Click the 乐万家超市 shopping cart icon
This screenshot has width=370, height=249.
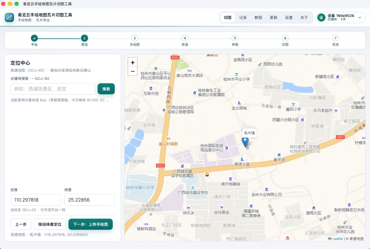tap(336, 111)
